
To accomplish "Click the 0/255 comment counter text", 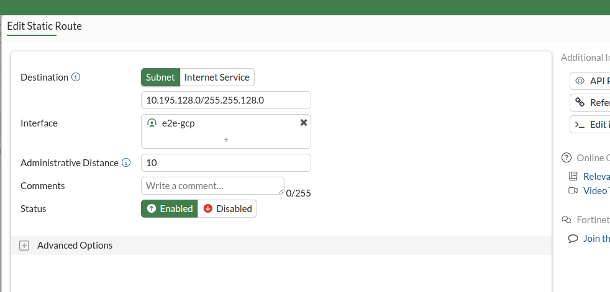I will 298,193.
